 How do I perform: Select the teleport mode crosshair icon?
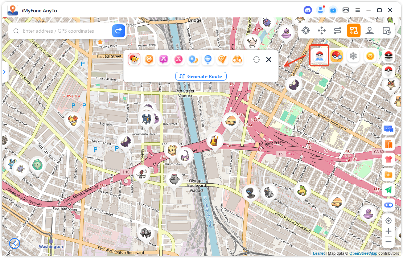coord(306,30)
